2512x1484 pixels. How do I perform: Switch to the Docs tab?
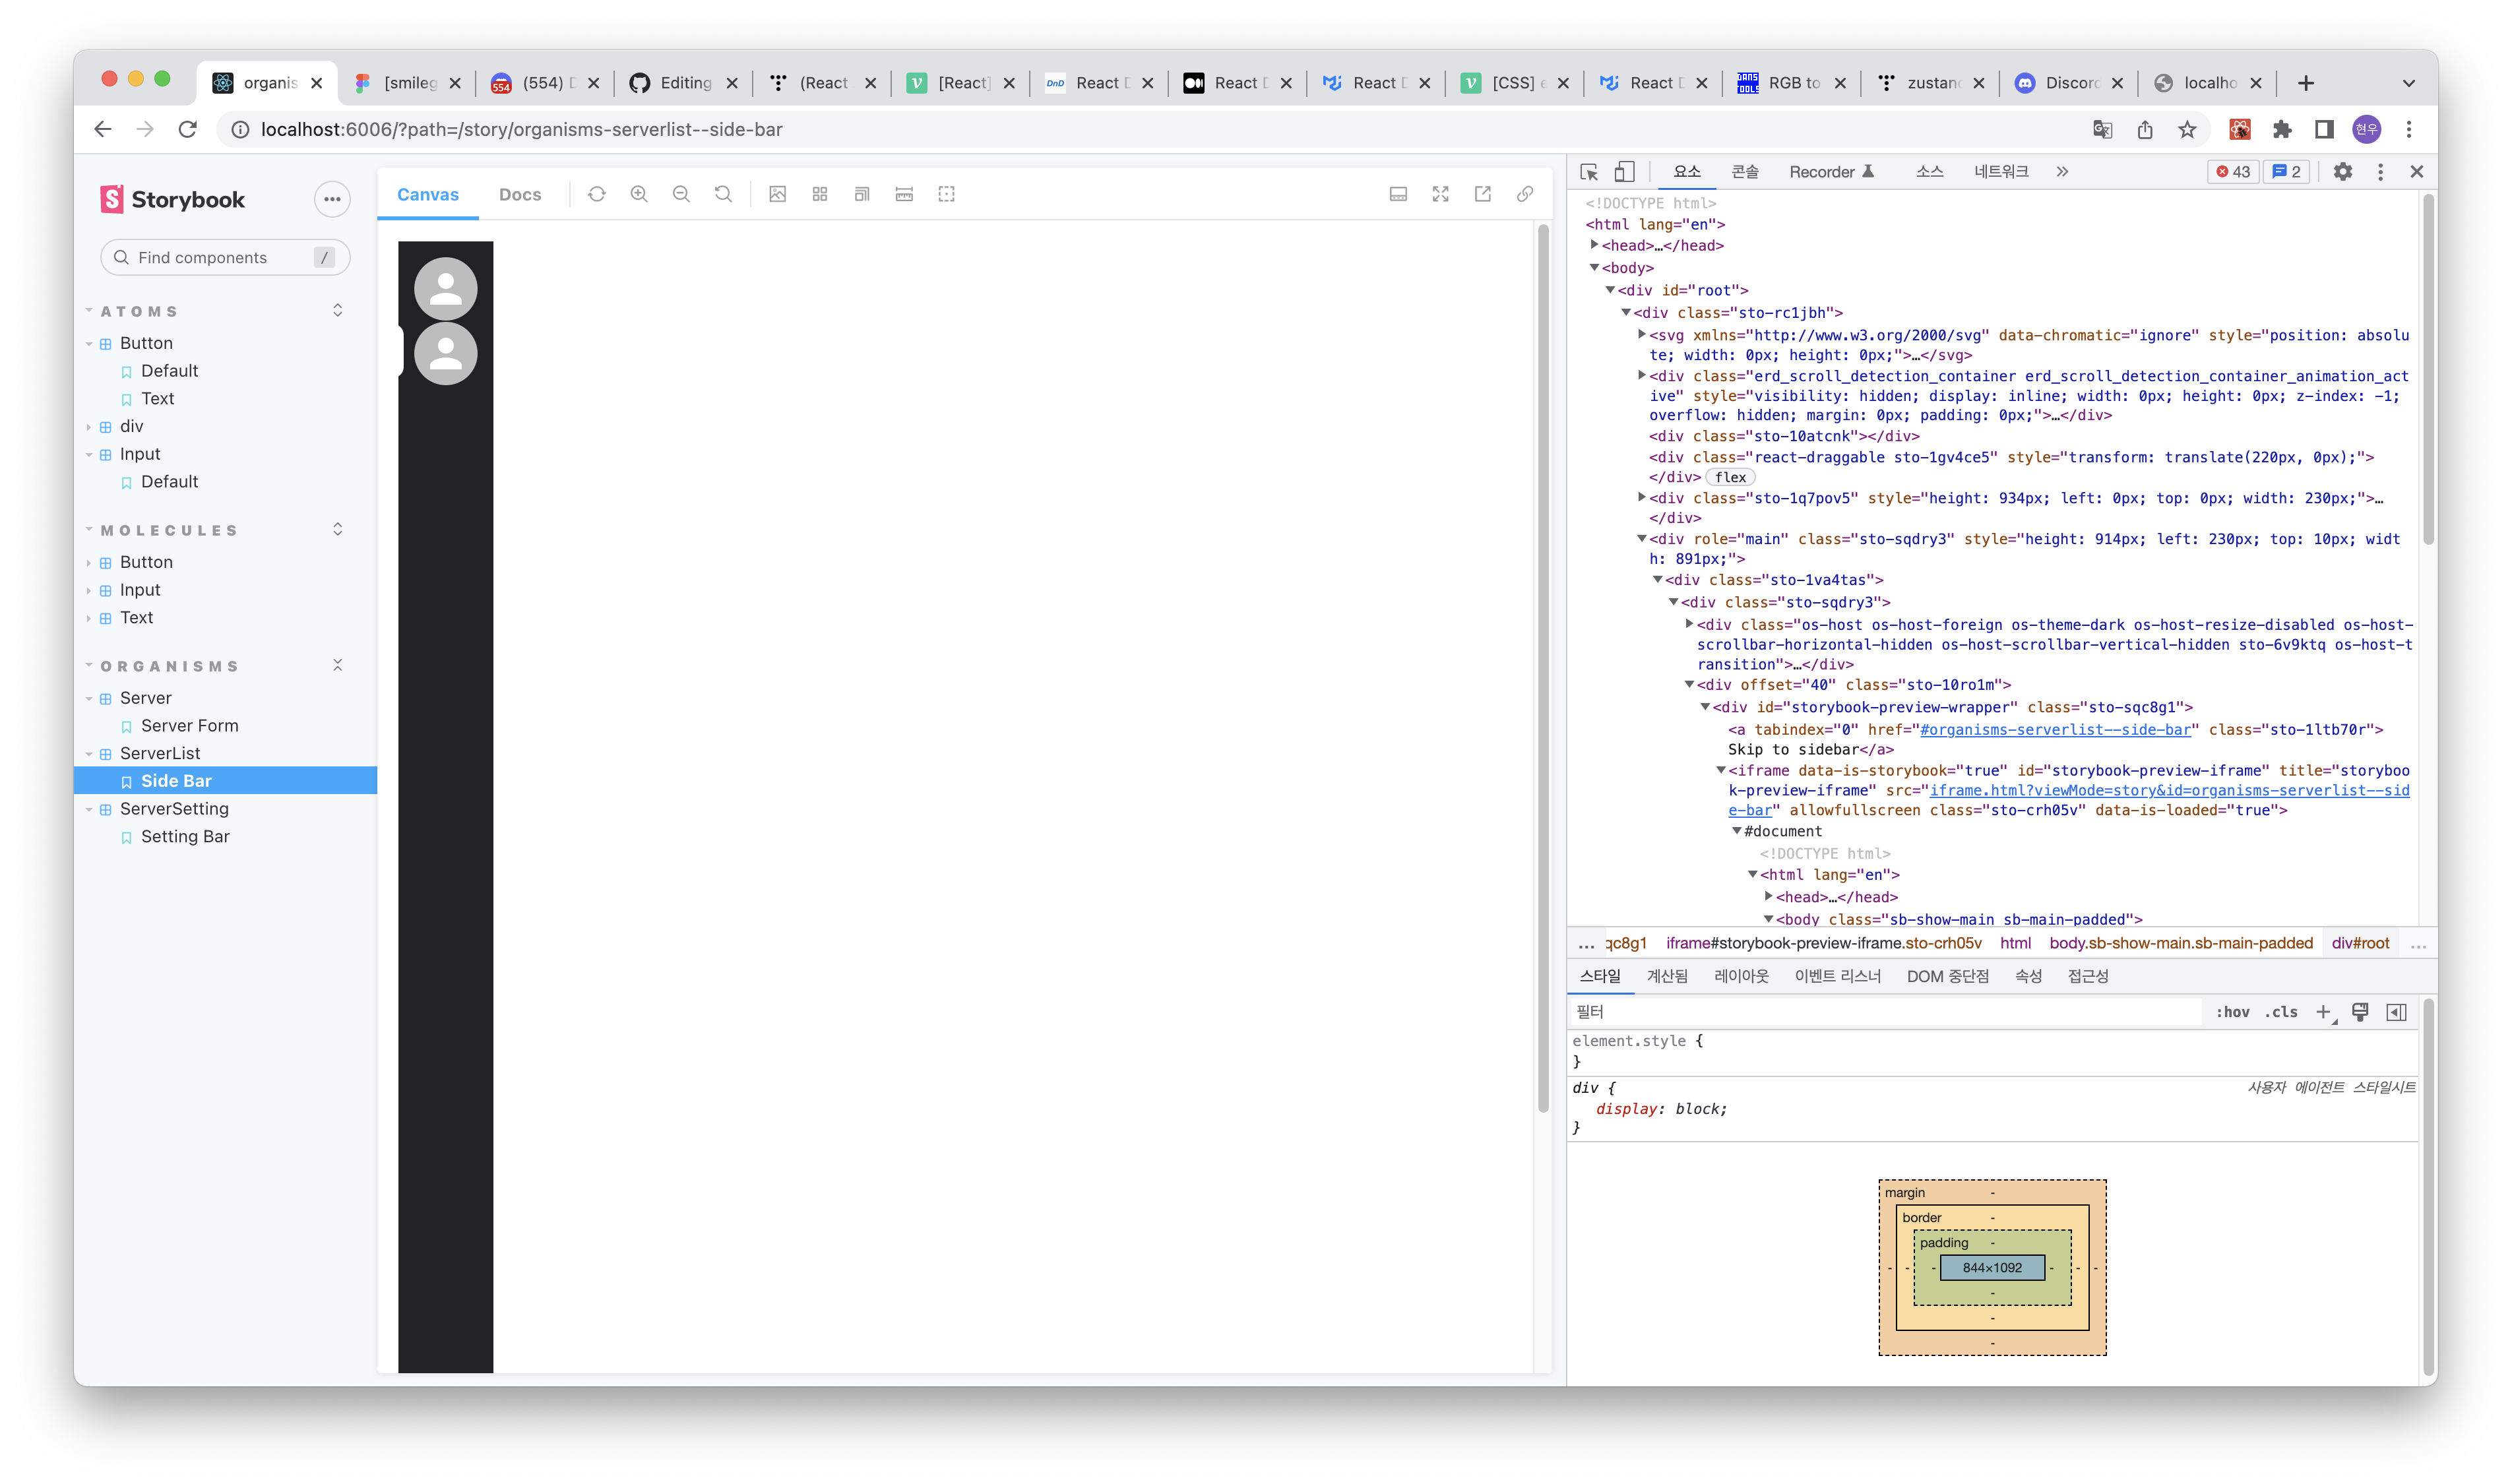(x=520, y=195)
